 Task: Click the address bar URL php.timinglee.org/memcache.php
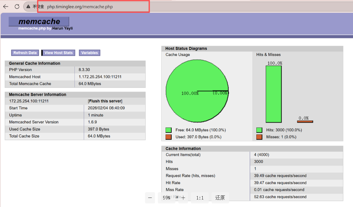click(80, 7)
